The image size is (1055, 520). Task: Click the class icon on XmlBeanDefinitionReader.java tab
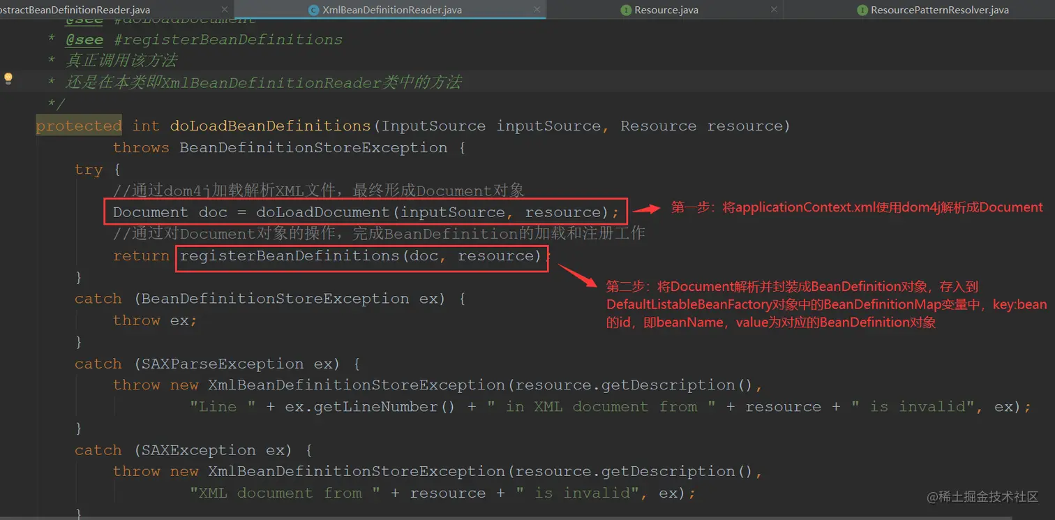[315, 10]
